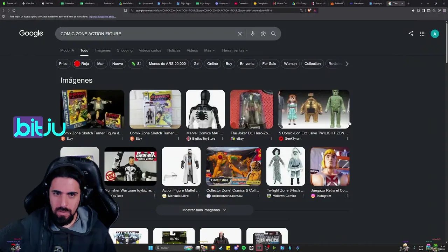Open Spotify from the taskbar
The height and width of the screenshot is (252, 448).
coord(244,248)
